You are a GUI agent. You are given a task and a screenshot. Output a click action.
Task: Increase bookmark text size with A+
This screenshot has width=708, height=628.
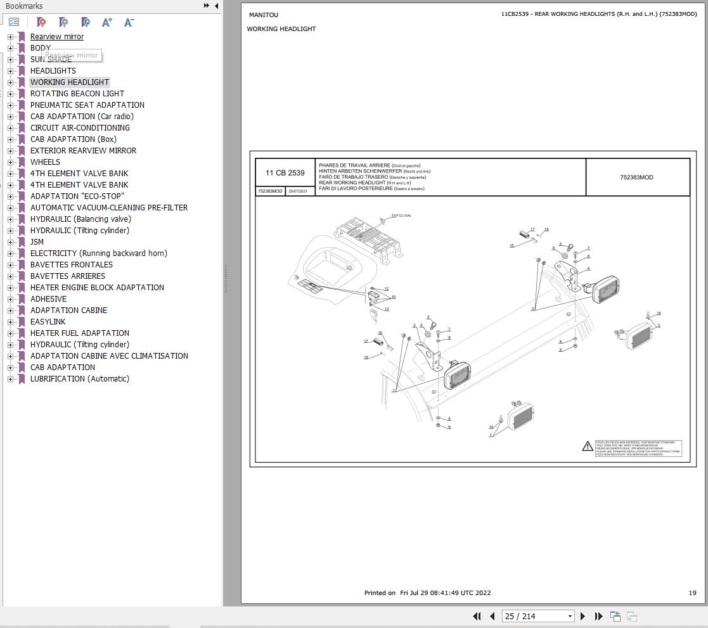(x=107, y=22)
